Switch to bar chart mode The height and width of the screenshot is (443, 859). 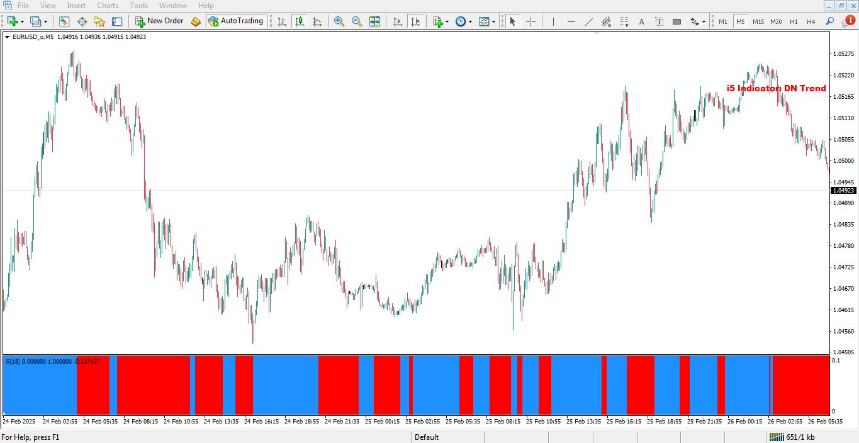coord(282,21)
